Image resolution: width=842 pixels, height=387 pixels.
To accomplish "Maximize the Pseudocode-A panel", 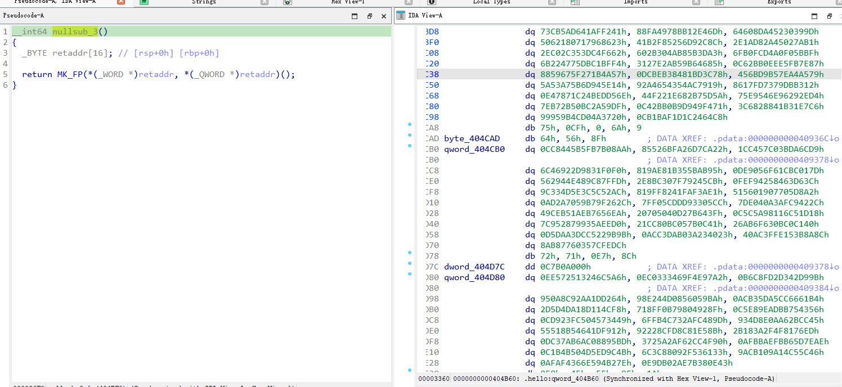I will (355, 16).
